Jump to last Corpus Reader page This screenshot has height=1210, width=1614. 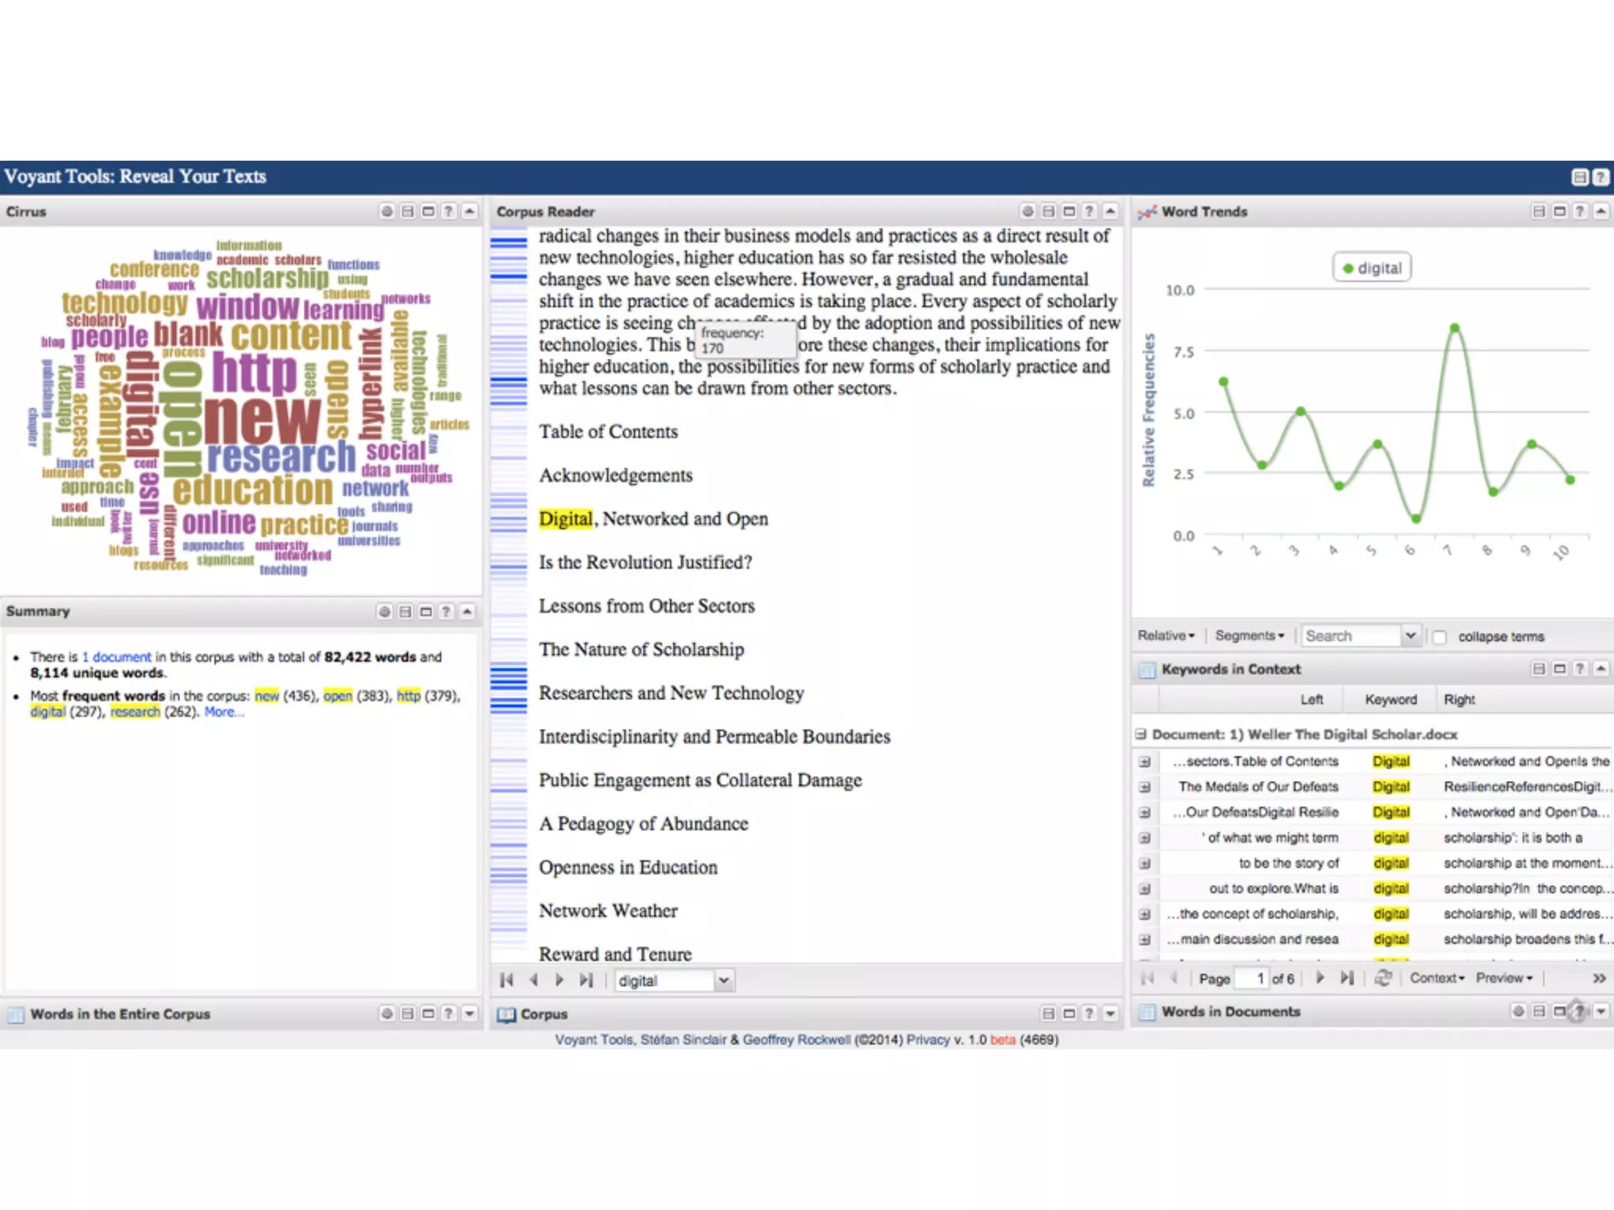pos(586,980)
